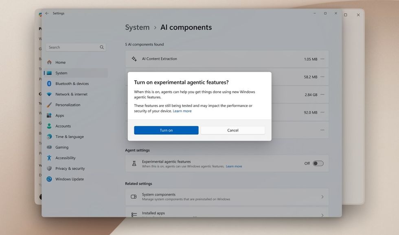Click the Windows Update icon
Screen dimensions: 399x235
49,179
